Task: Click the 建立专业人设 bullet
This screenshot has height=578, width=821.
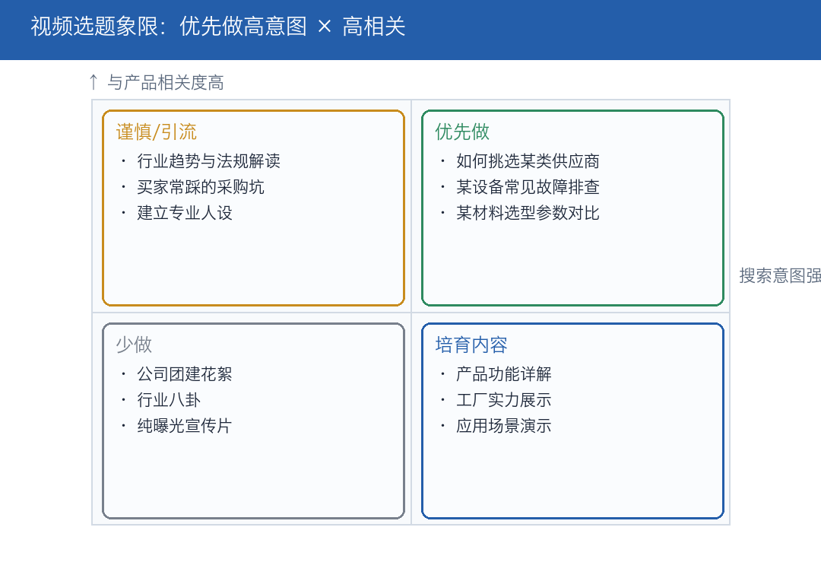Action: pos(184,213)
